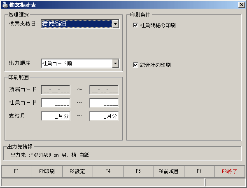The height and width of the screenshot is (188, 247).
Task: Open settings with the F3設定 button
Action: click(x=77, y=171)
